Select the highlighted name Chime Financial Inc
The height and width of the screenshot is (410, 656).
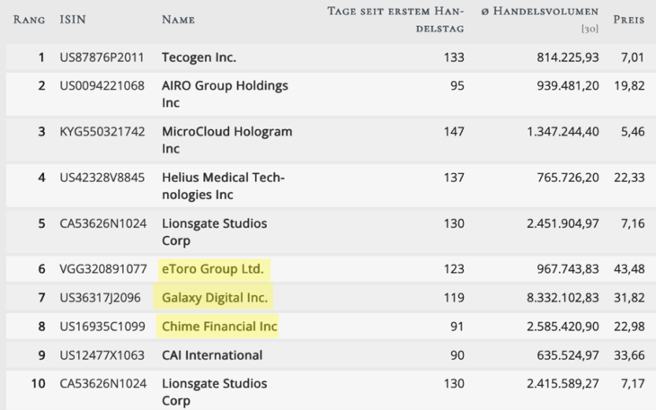point(219,327)
